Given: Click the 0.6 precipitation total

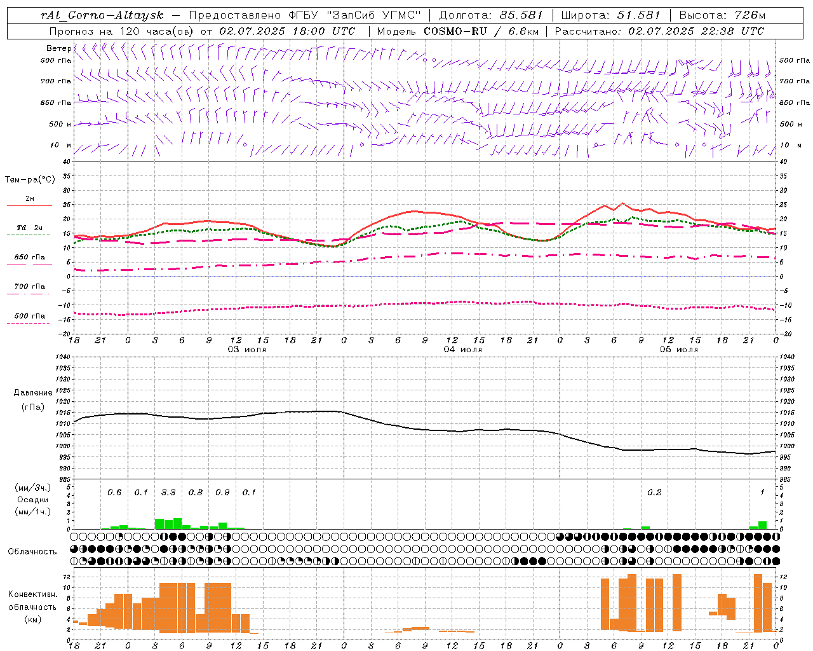Looking at the screenshot, I should [x=114, y=492].
